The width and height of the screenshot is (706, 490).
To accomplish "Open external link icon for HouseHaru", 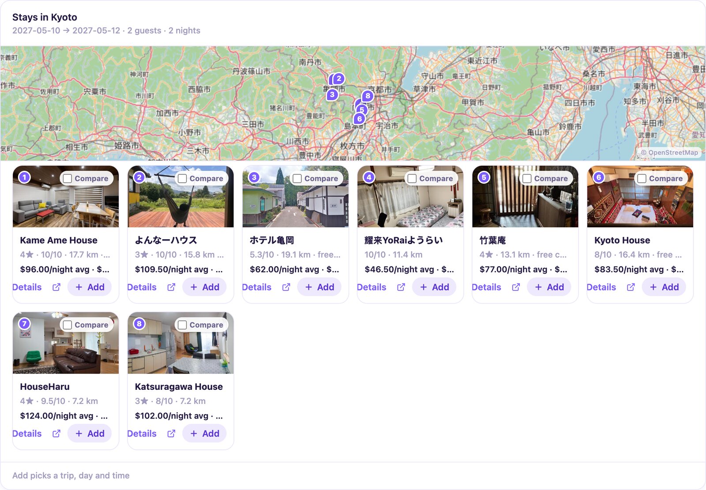I will [56, 433].
